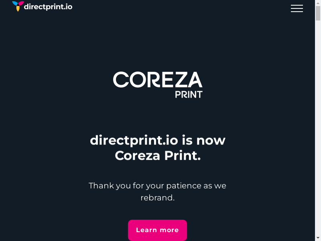This screenshot has width=321, height=241.
Task: Click the directprint.io butterfly logo icon
Action: click(x=18, y=6)
